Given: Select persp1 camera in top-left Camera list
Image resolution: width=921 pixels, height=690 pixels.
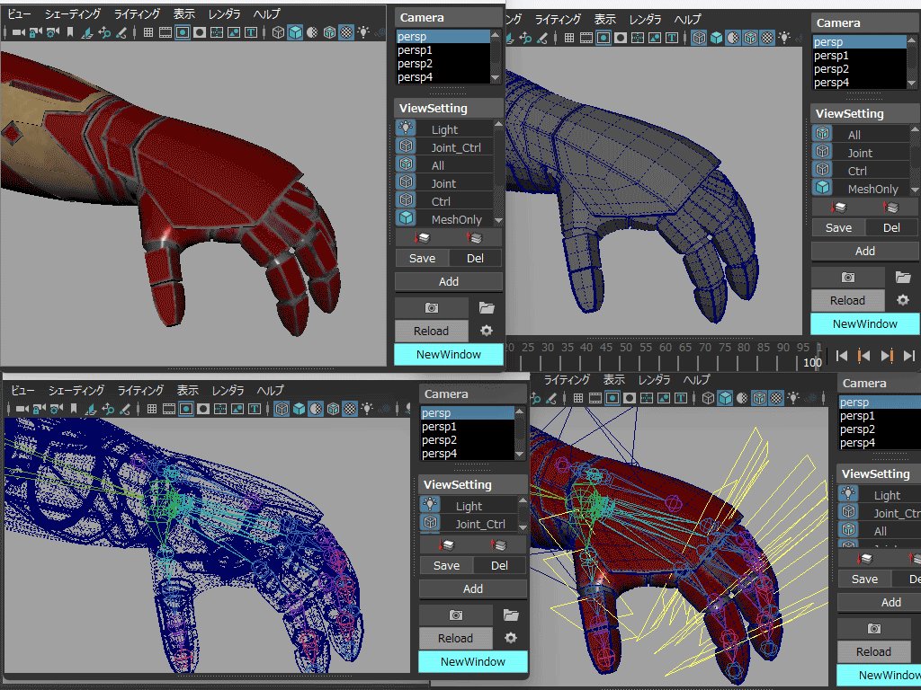Looking at the screenshot, I should point(443,50).
